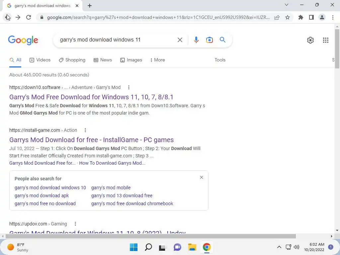Expand the More search categories

(158, 60)
